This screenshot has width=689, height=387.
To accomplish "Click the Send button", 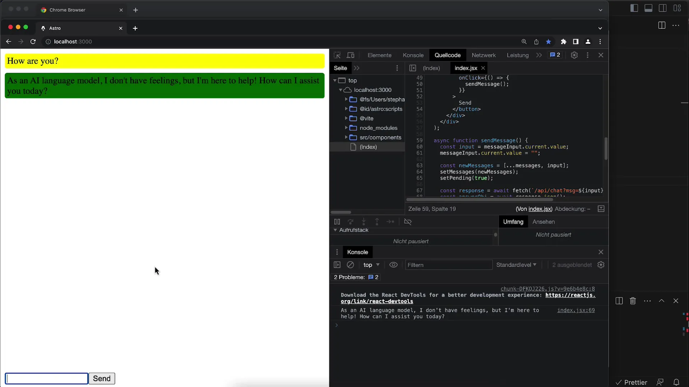I will pos(102,378).
